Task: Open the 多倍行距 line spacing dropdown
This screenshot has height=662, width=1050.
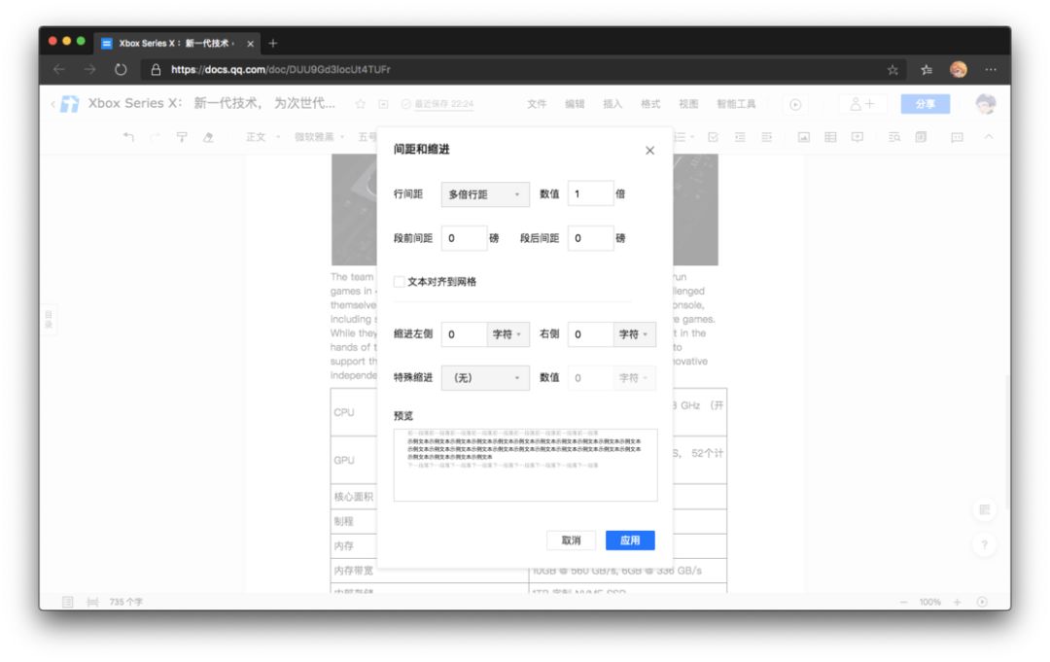Action: (x=485, y=194)
